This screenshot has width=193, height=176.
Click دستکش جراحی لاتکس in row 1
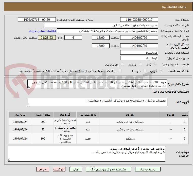(x=130, y=122)
